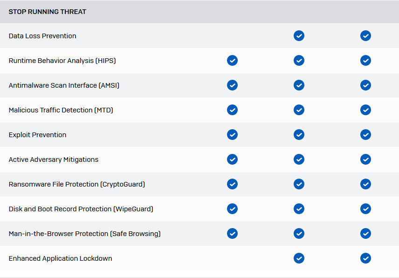Screen dimensions: 399x278
Task: Click first-column checkmark for Ransomware File Protection
Action: 232,184
